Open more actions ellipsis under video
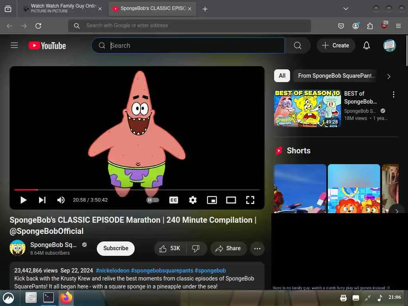Viewport: 408px width, 306px height. [257, 249]
